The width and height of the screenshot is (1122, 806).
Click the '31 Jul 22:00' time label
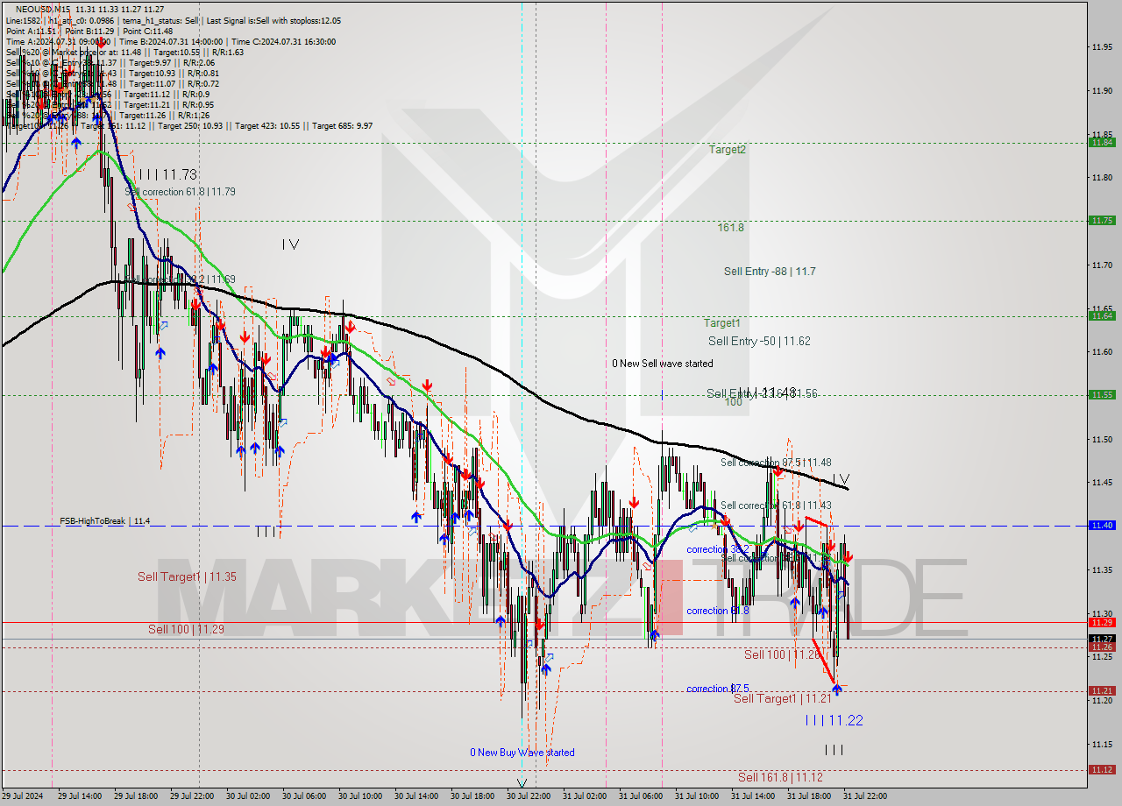pyautogui.click(x=865, y=796)
